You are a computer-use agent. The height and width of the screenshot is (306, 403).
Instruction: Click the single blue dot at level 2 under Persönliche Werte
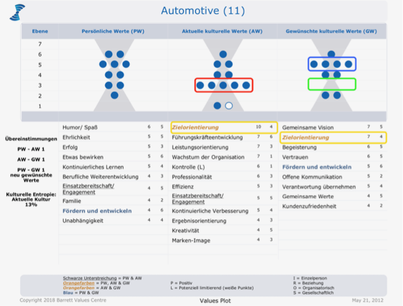(114, 95)
